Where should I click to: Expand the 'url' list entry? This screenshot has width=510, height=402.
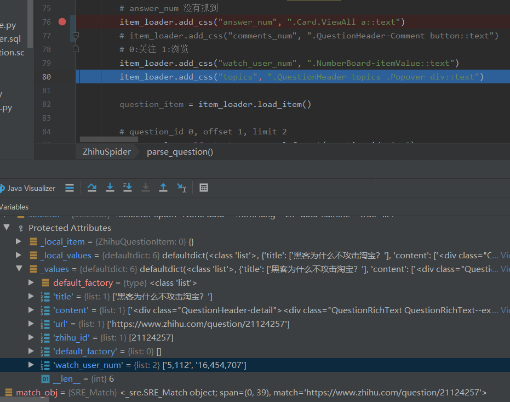(31, 324)
